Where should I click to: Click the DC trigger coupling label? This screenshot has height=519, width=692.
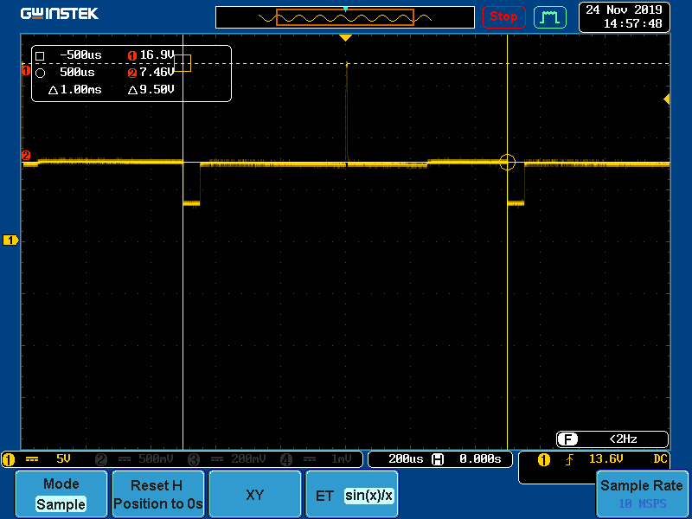click(660, 459)
